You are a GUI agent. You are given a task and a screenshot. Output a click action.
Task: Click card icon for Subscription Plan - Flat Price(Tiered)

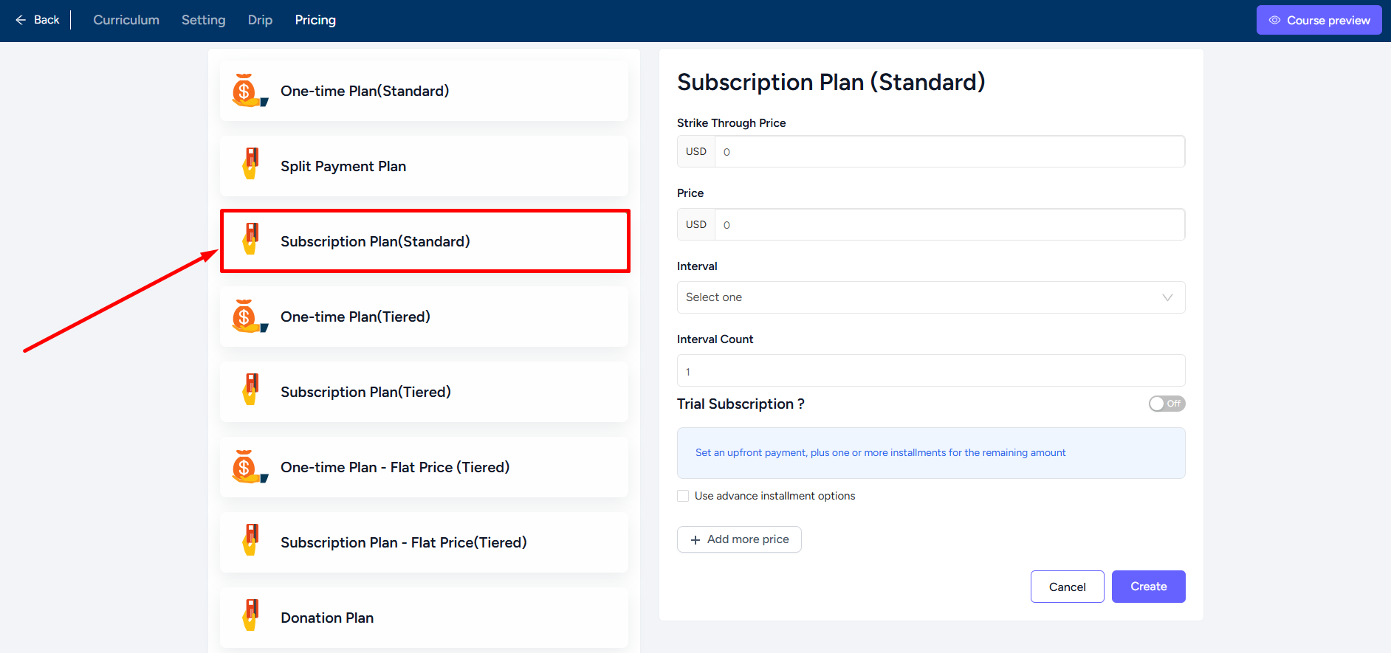pyautogui.click(x=251, y=540)
